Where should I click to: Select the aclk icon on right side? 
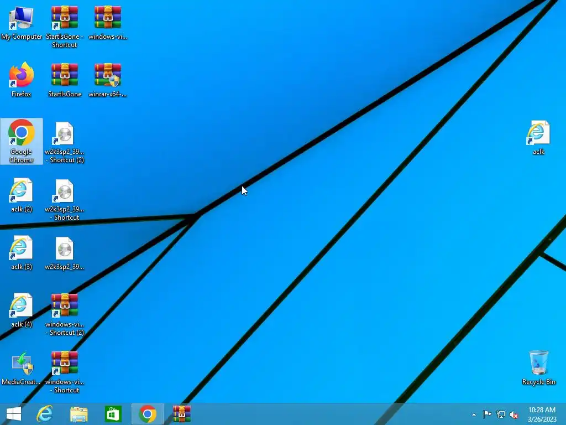coord(538,138)
